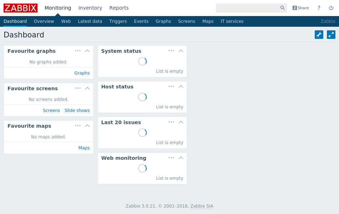The width and height of the screenshot is (339, 214).
Task: Open Favourite maps three-dot menu
Action: [78, 126]
